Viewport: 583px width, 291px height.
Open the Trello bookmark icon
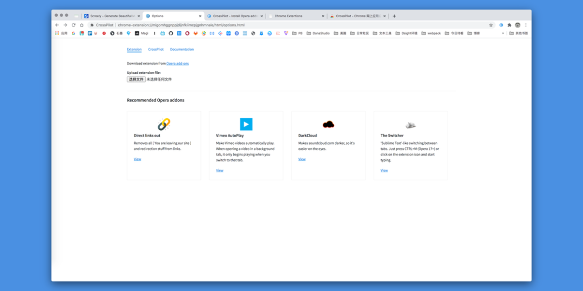pos(90,33)
